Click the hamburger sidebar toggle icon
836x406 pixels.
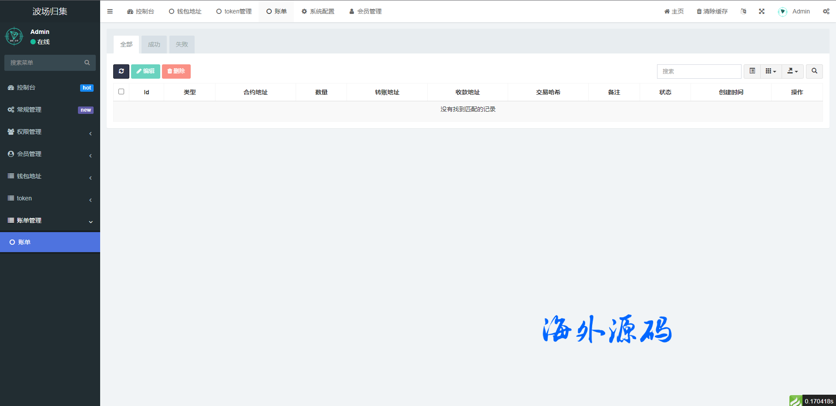(110, 11)
